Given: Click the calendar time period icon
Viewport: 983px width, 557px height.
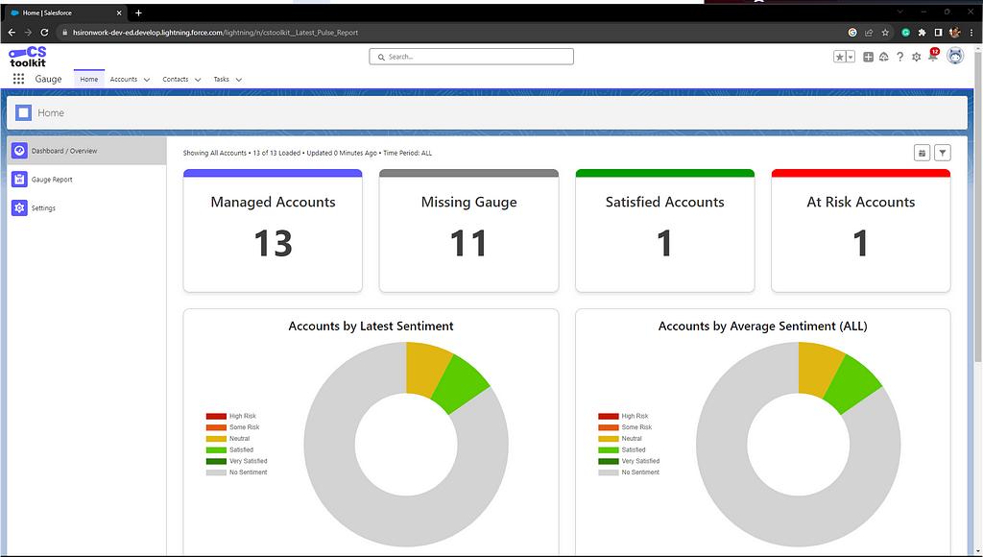Looking at the screenshot, I should click(x=922, y=153).
